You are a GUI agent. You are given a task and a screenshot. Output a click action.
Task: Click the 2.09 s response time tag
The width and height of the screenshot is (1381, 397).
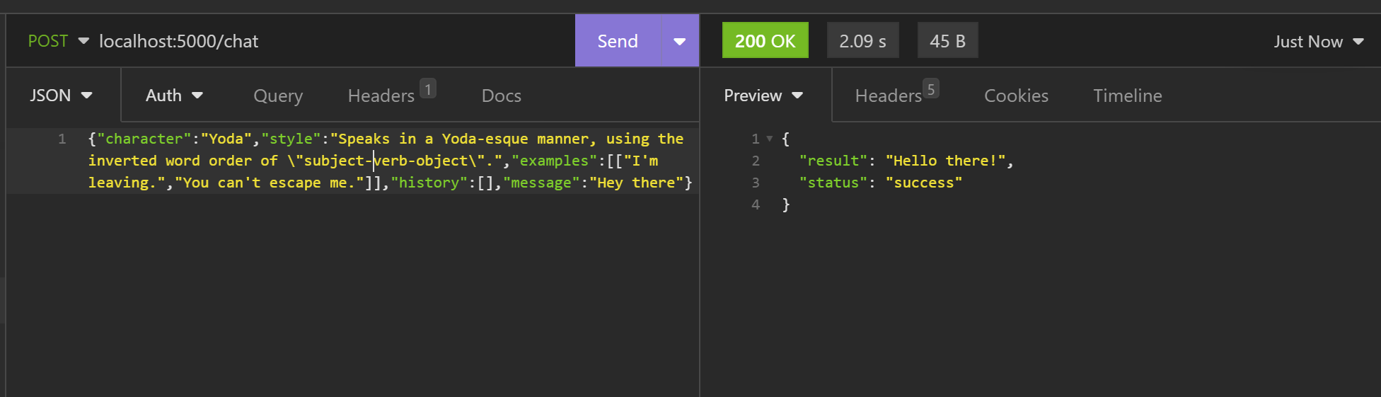click(862, 40)
